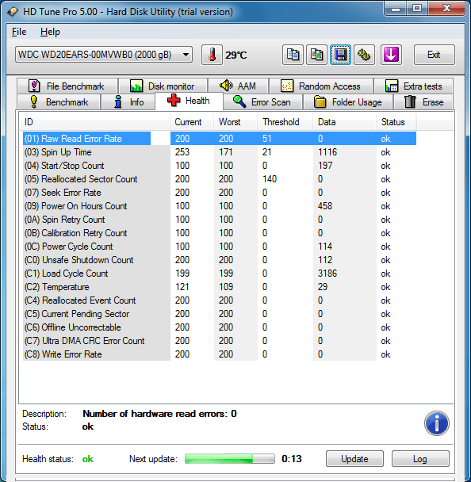Sort by the Status column header
Image resolution: width=471 pixels, height=482 pixels.
[x=396, y=122]
